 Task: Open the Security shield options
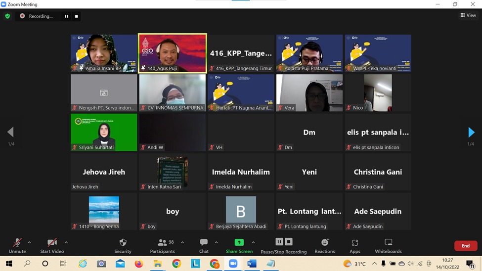pyautogui.click(x=123, y=245)
